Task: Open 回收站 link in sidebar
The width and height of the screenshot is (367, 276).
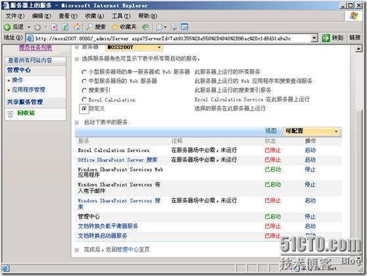Action: [x=26, y=113]
